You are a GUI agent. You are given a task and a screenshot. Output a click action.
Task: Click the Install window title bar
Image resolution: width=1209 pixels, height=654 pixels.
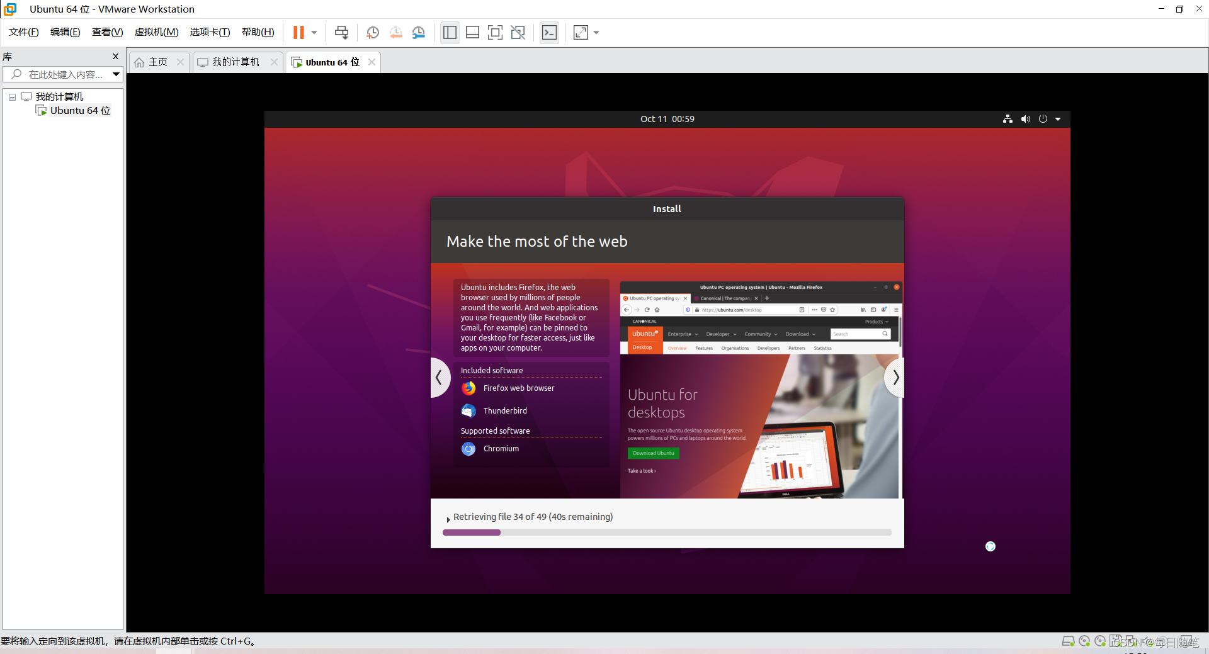[x=667, y=209]
